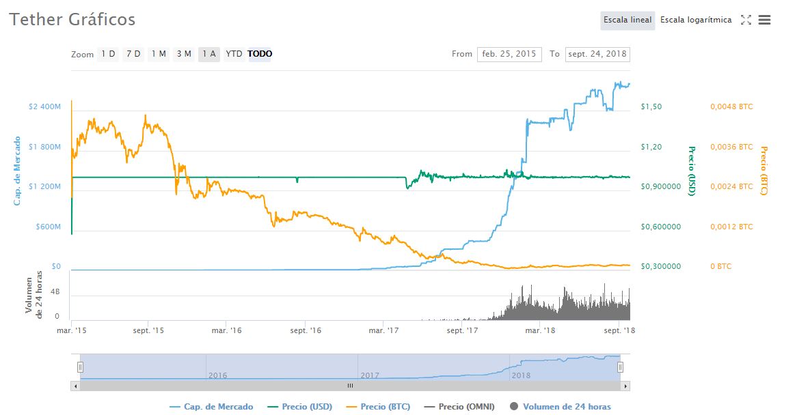Image resolution: width=797 pixels, height=415 pixels.
Task: Click the vertical Precio (BTC) axis title
Action: [x=764, y=171]
